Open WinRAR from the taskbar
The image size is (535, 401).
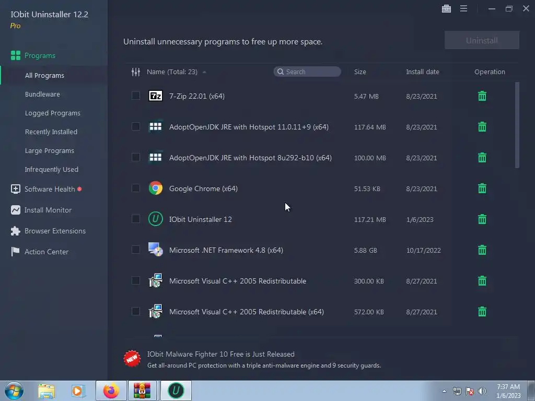(142, 391)
